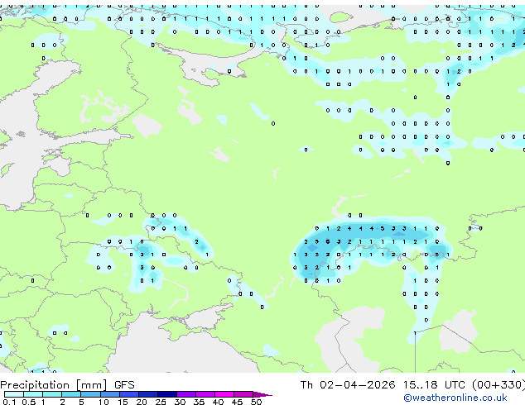Click the legend scale label '0.5'
525x405 pixels.
tap(29, 402)
